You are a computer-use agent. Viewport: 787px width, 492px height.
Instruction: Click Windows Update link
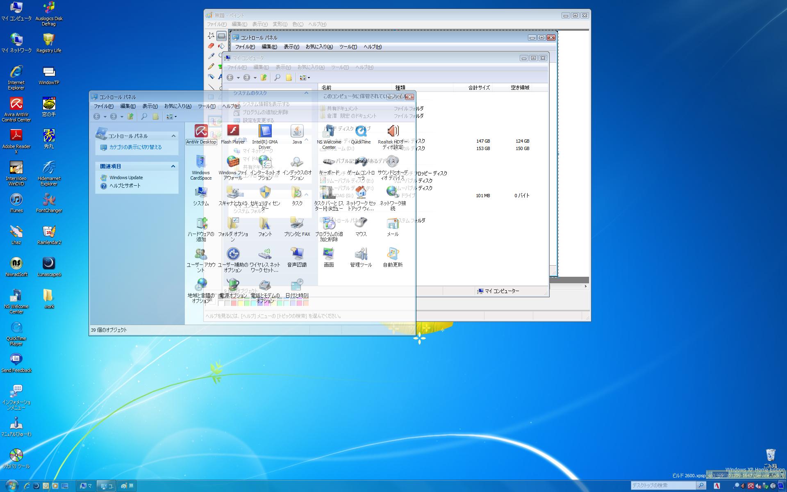tap(126, 178)
